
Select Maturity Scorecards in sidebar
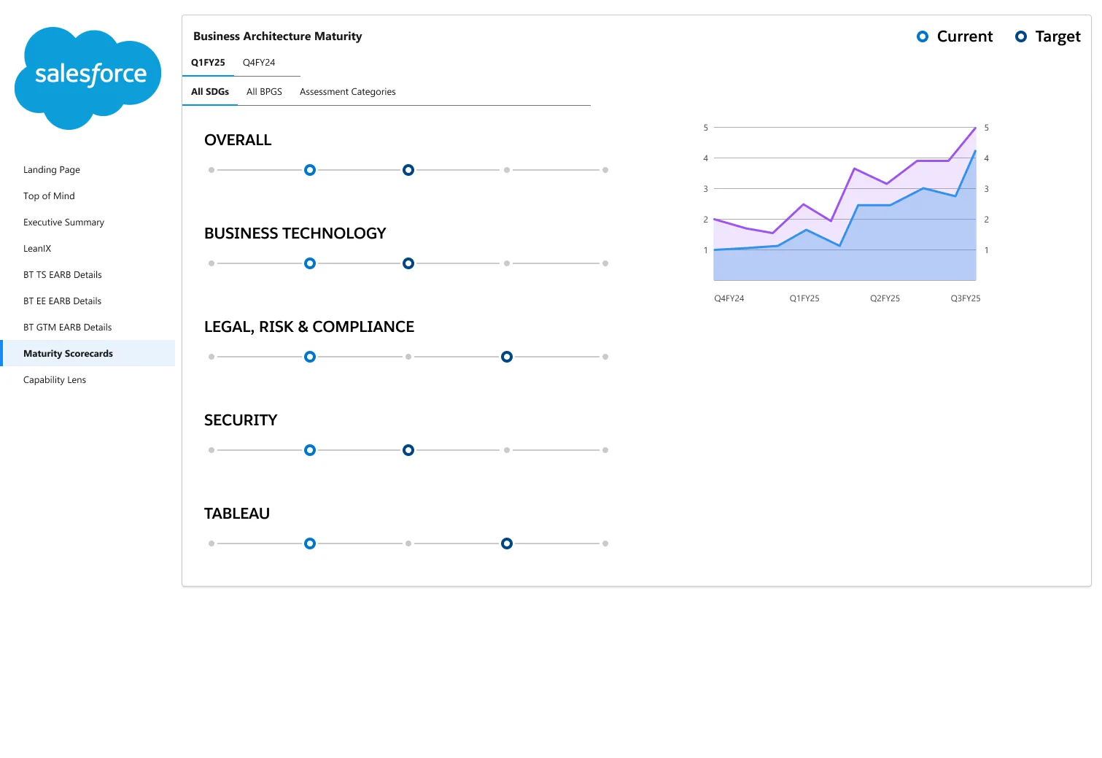pos(88,353)
